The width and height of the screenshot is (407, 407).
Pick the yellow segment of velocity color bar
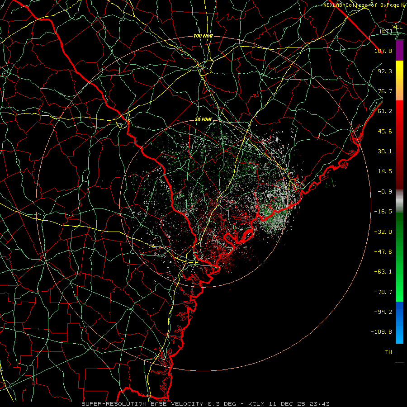tap(399, 75)
